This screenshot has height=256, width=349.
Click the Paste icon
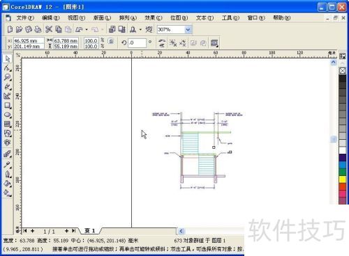point(68,29)
